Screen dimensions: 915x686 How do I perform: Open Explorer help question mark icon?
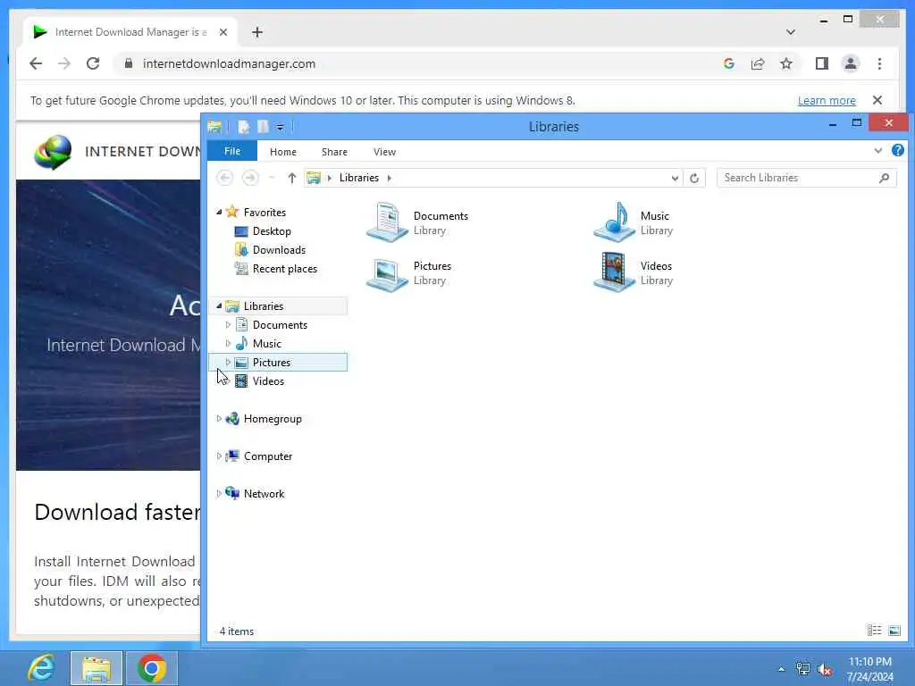click(897, 150)
